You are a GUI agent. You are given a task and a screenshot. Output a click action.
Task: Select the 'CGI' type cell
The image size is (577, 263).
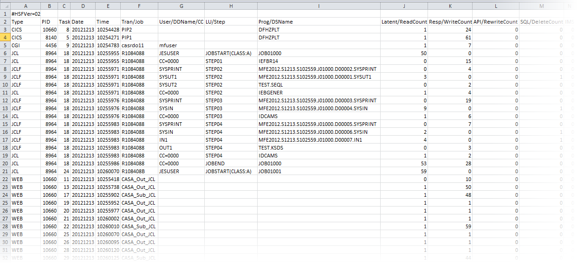[x=16, y=45]
